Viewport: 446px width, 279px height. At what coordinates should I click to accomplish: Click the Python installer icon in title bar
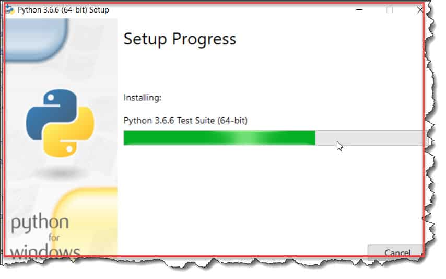(x=10, y=10)
